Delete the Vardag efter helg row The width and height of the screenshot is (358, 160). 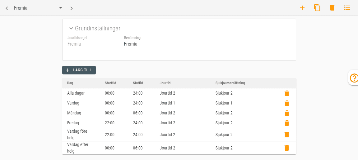[287, 148]
